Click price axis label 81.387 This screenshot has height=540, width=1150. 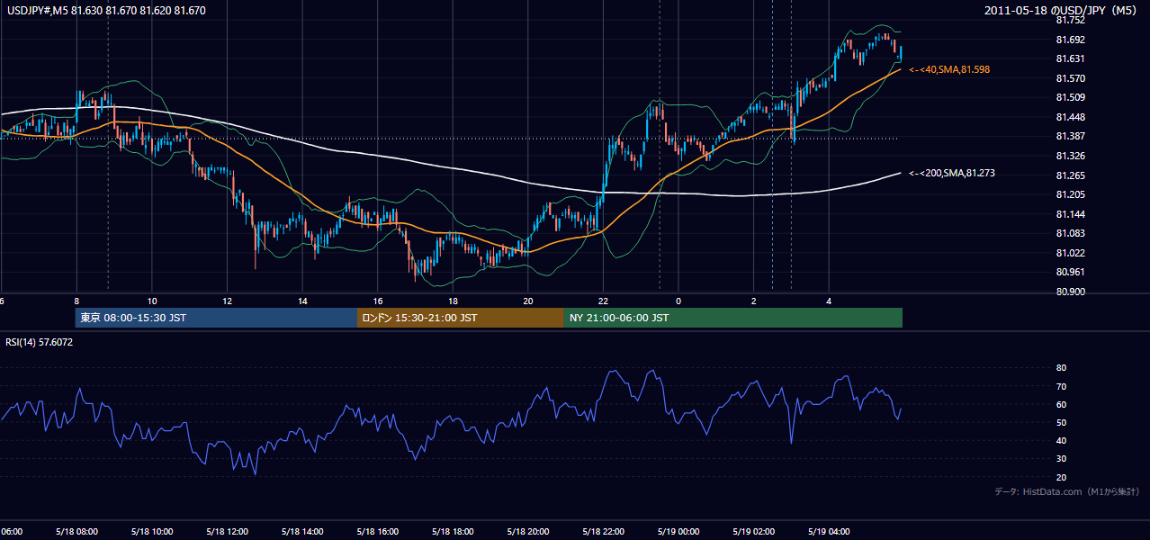point(1069,136)
